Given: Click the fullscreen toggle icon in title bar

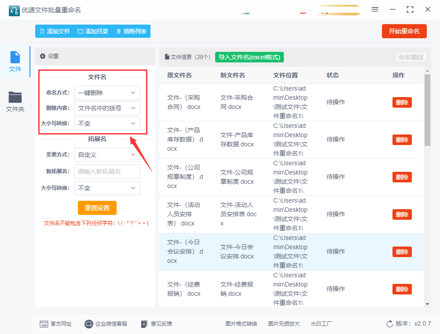Looking at the screenshot, I should pos(410,10).
